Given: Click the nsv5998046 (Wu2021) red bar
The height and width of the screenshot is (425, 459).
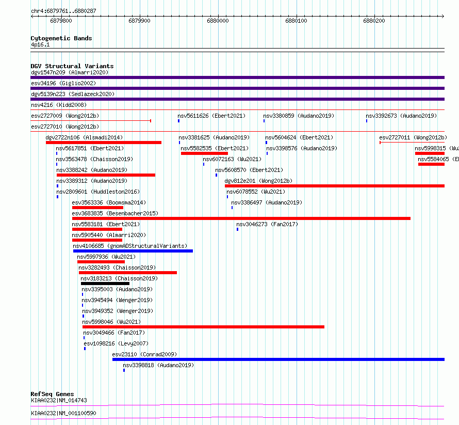Looking at the screenshot, I should (203, 327).
